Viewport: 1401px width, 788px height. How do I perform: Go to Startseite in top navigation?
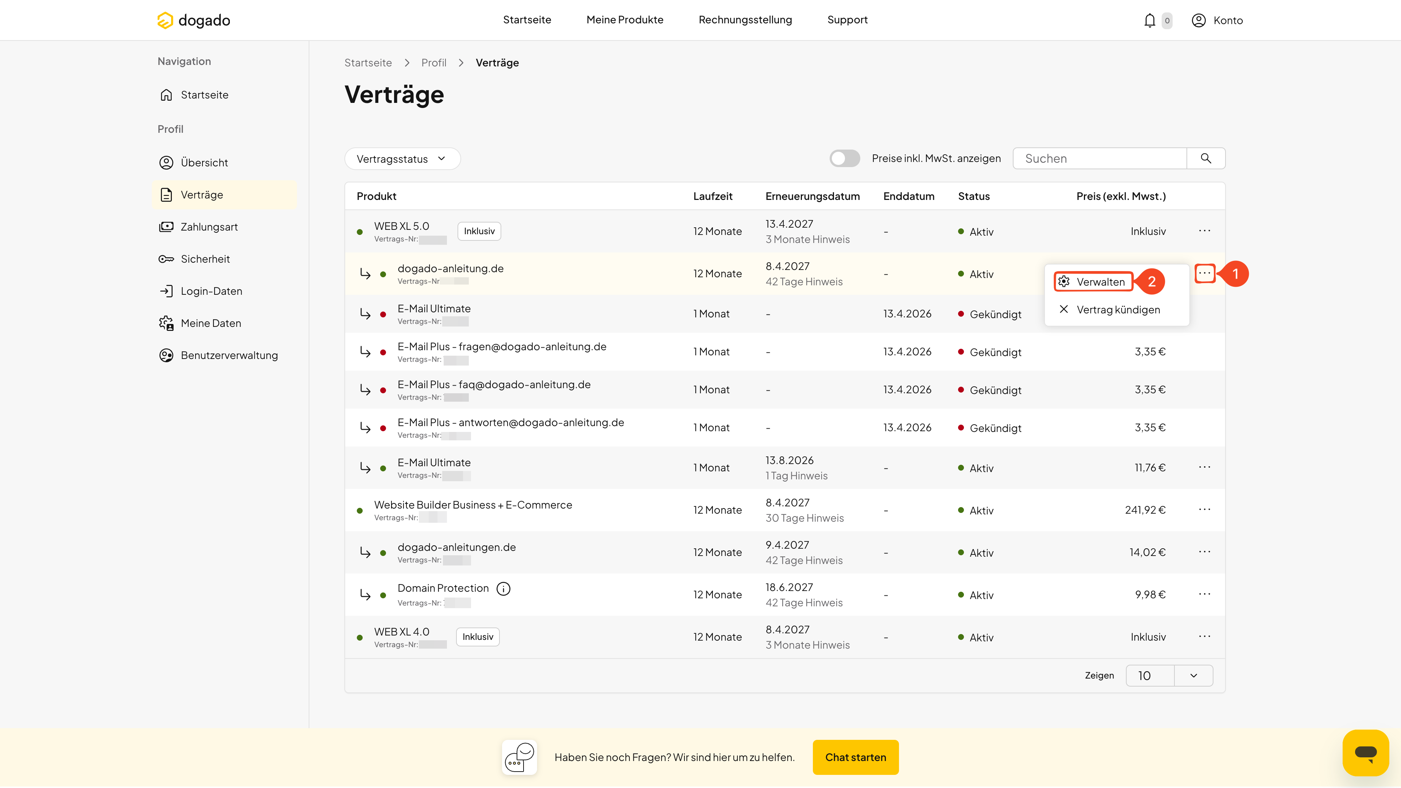tap(527, 20)
